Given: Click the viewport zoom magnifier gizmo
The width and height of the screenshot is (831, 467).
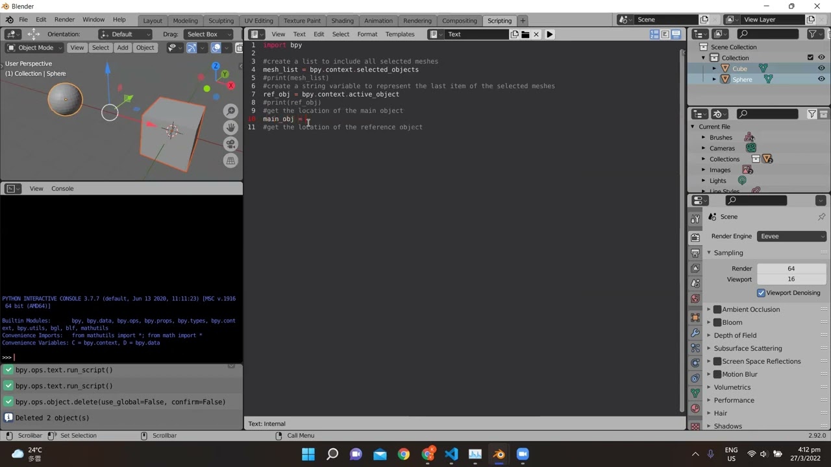Looking at the screenshot, I should [x=230, y=111].
